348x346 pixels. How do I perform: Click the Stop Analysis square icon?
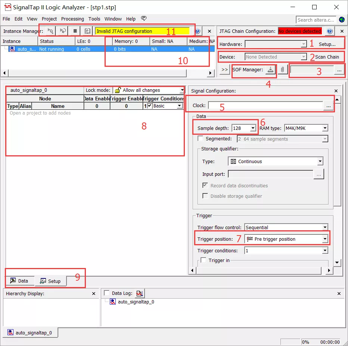(x=75, y=31)
